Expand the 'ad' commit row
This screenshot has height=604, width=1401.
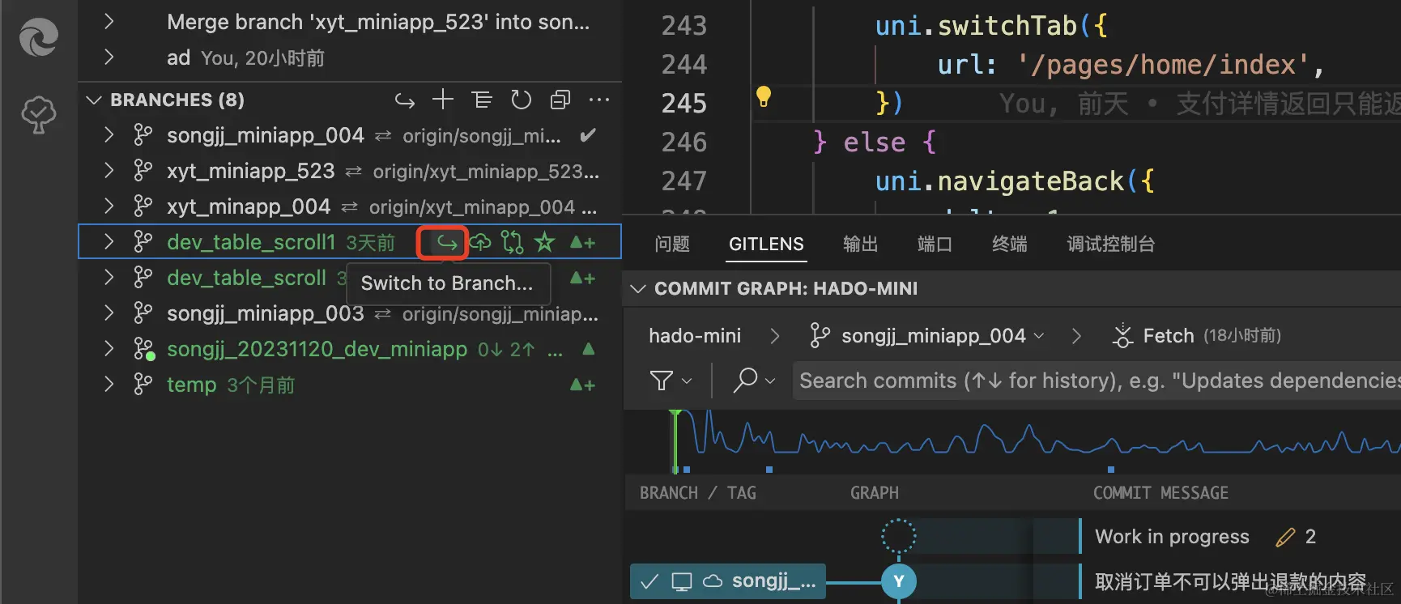[x=109, y=57]
